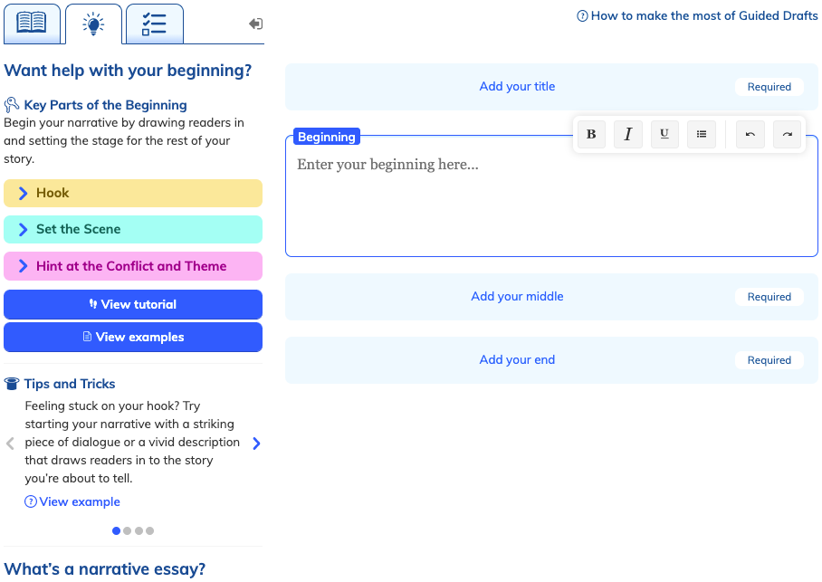
Task: Apply underline formatting
Action: tap(664, 134)
